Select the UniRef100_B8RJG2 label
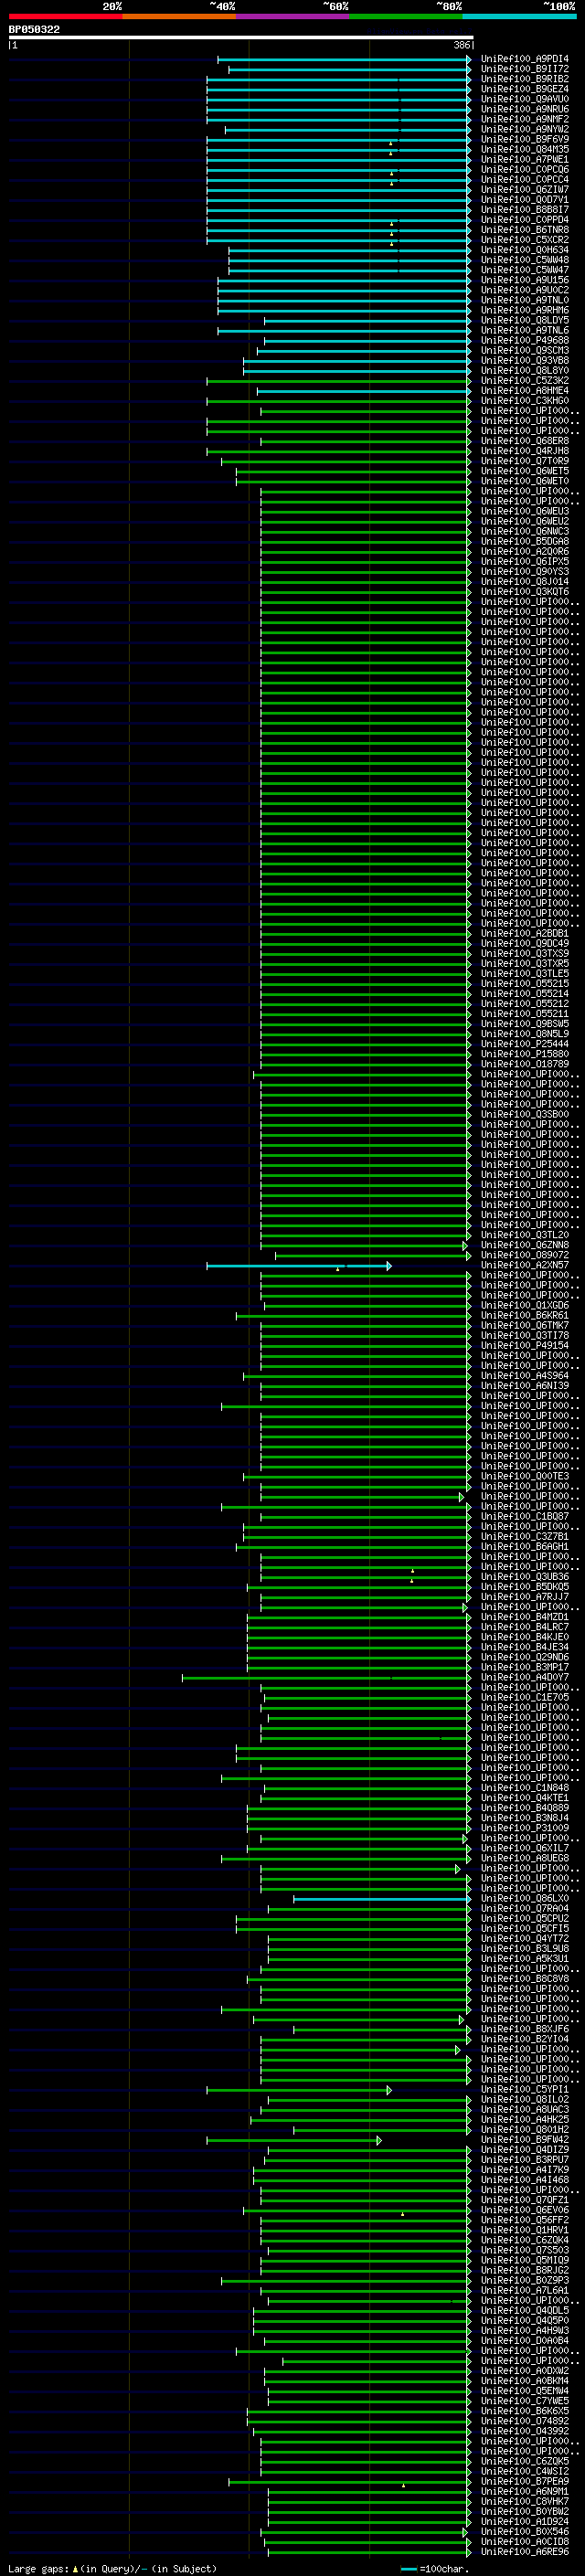The image size is (585, 2576). click(524, 2270)
